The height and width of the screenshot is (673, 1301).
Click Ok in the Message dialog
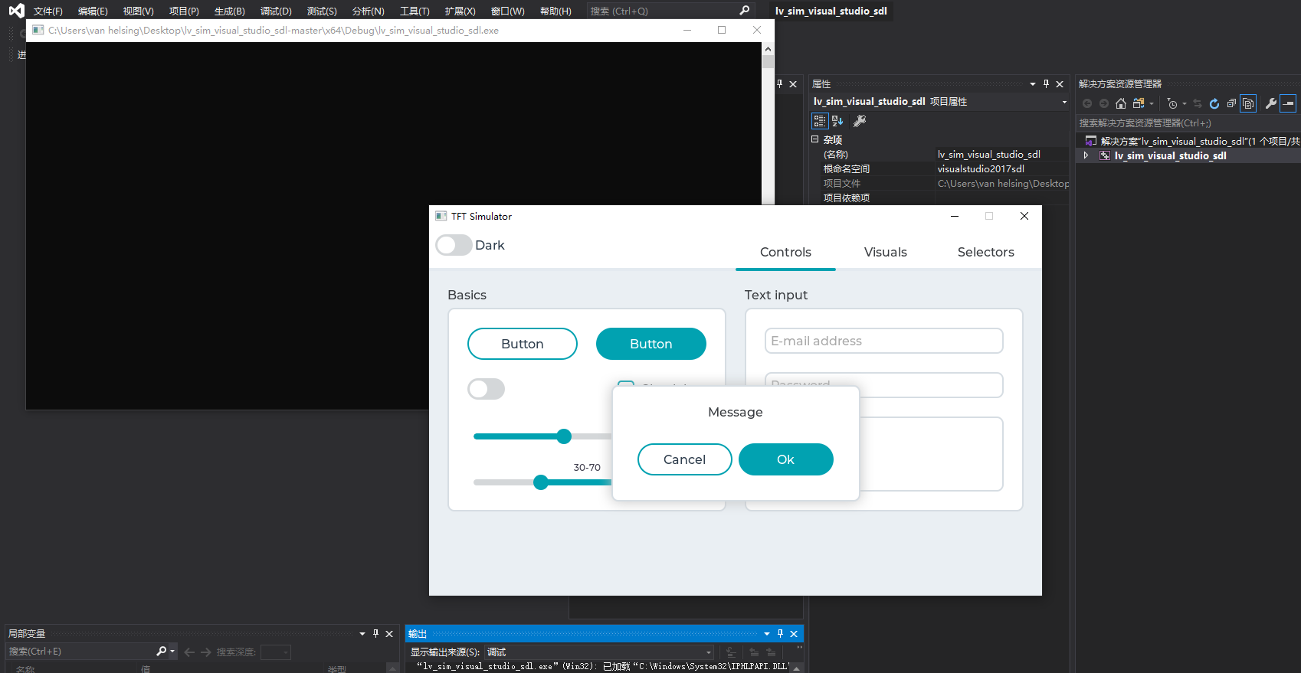tap(785, 459)
